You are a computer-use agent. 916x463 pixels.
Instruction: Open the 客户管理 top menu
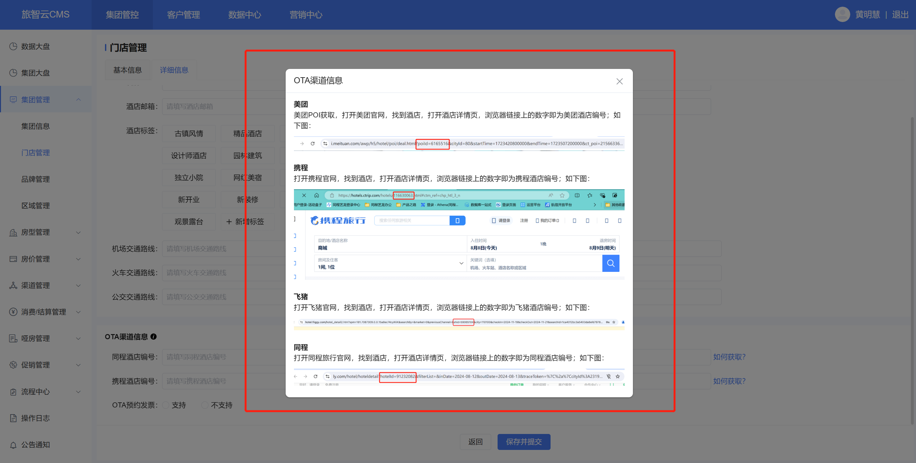point(184,15)
